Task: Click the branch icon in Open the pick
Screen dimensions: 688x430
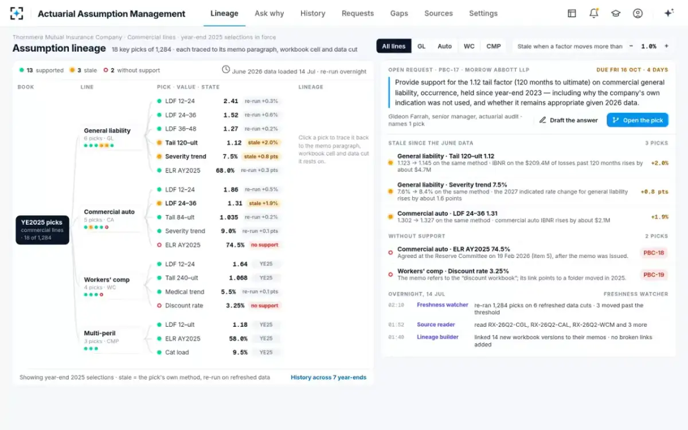Action: [616, 120]
